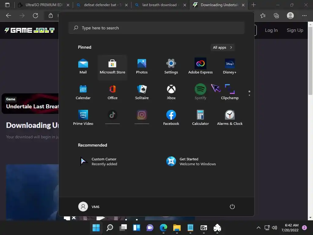Launch the Xbox app
The image size is (313, 235).
tap(171, 92)
